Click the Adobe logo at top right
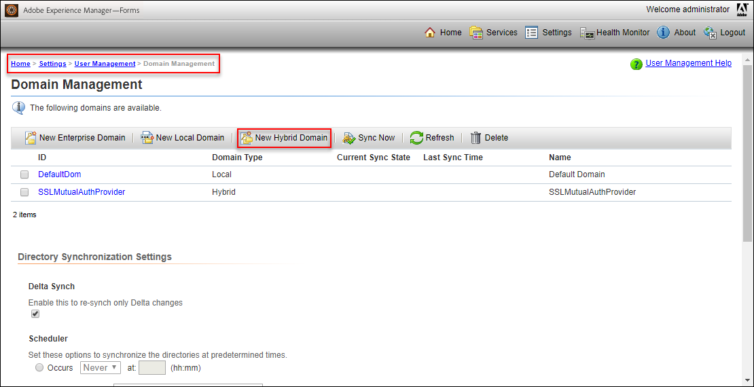Image resolution: width=754 pixels, height=387 pixels. tap(742, 10)
